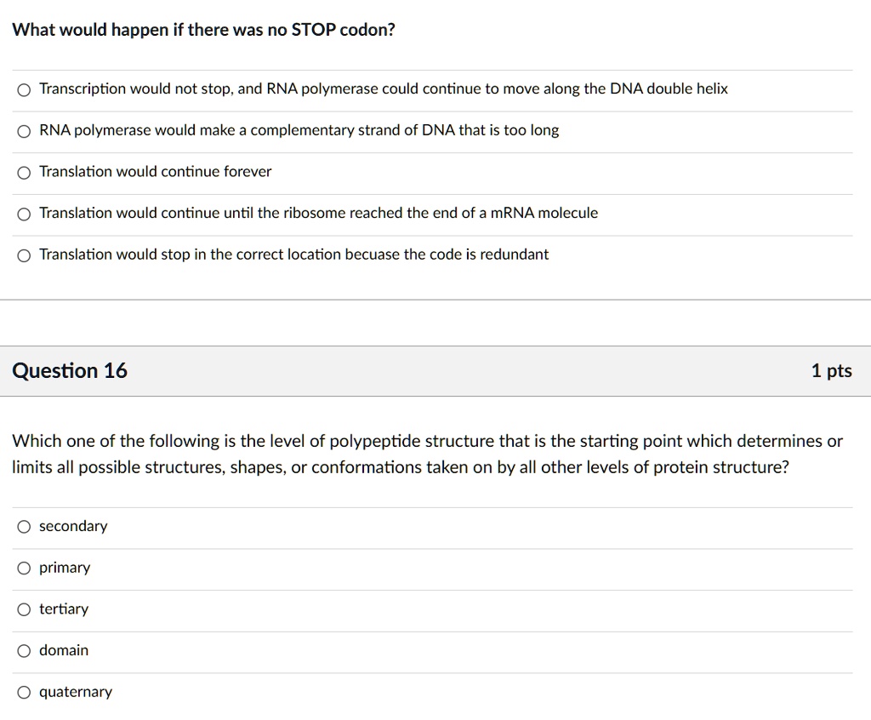The image size is (871, 720).
Task: Click the answer row mentioning the ribosome
Action: point(318,214)
